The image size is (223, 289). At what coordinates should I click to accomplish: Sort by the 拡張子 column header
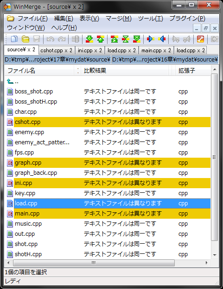click(x=193, y=71)
